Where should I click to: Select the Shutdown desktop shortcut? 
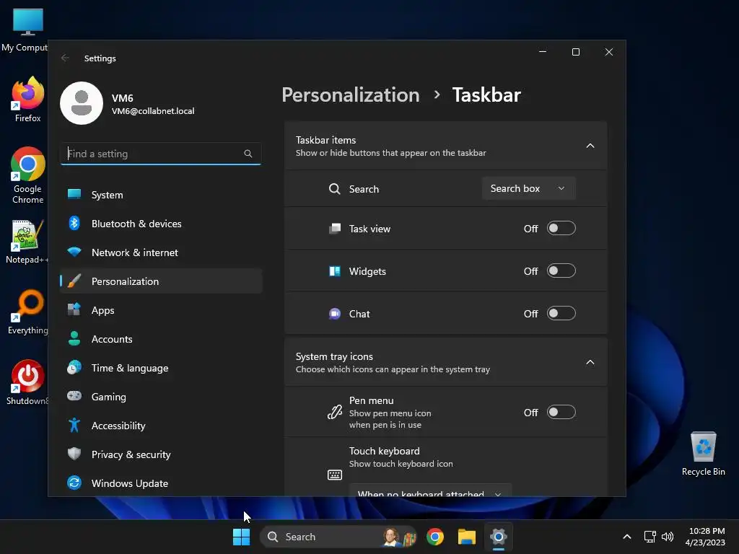[x=27, y=382]
